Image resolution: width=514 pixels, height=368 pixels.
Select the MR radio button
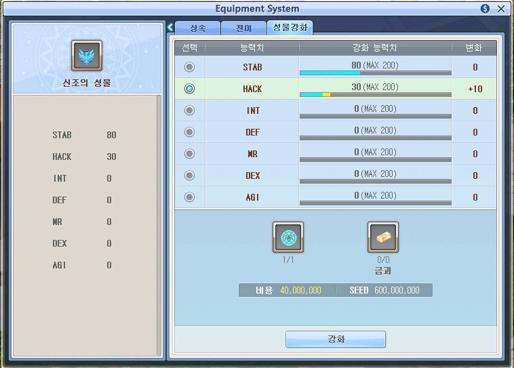[x=189, y=153]
